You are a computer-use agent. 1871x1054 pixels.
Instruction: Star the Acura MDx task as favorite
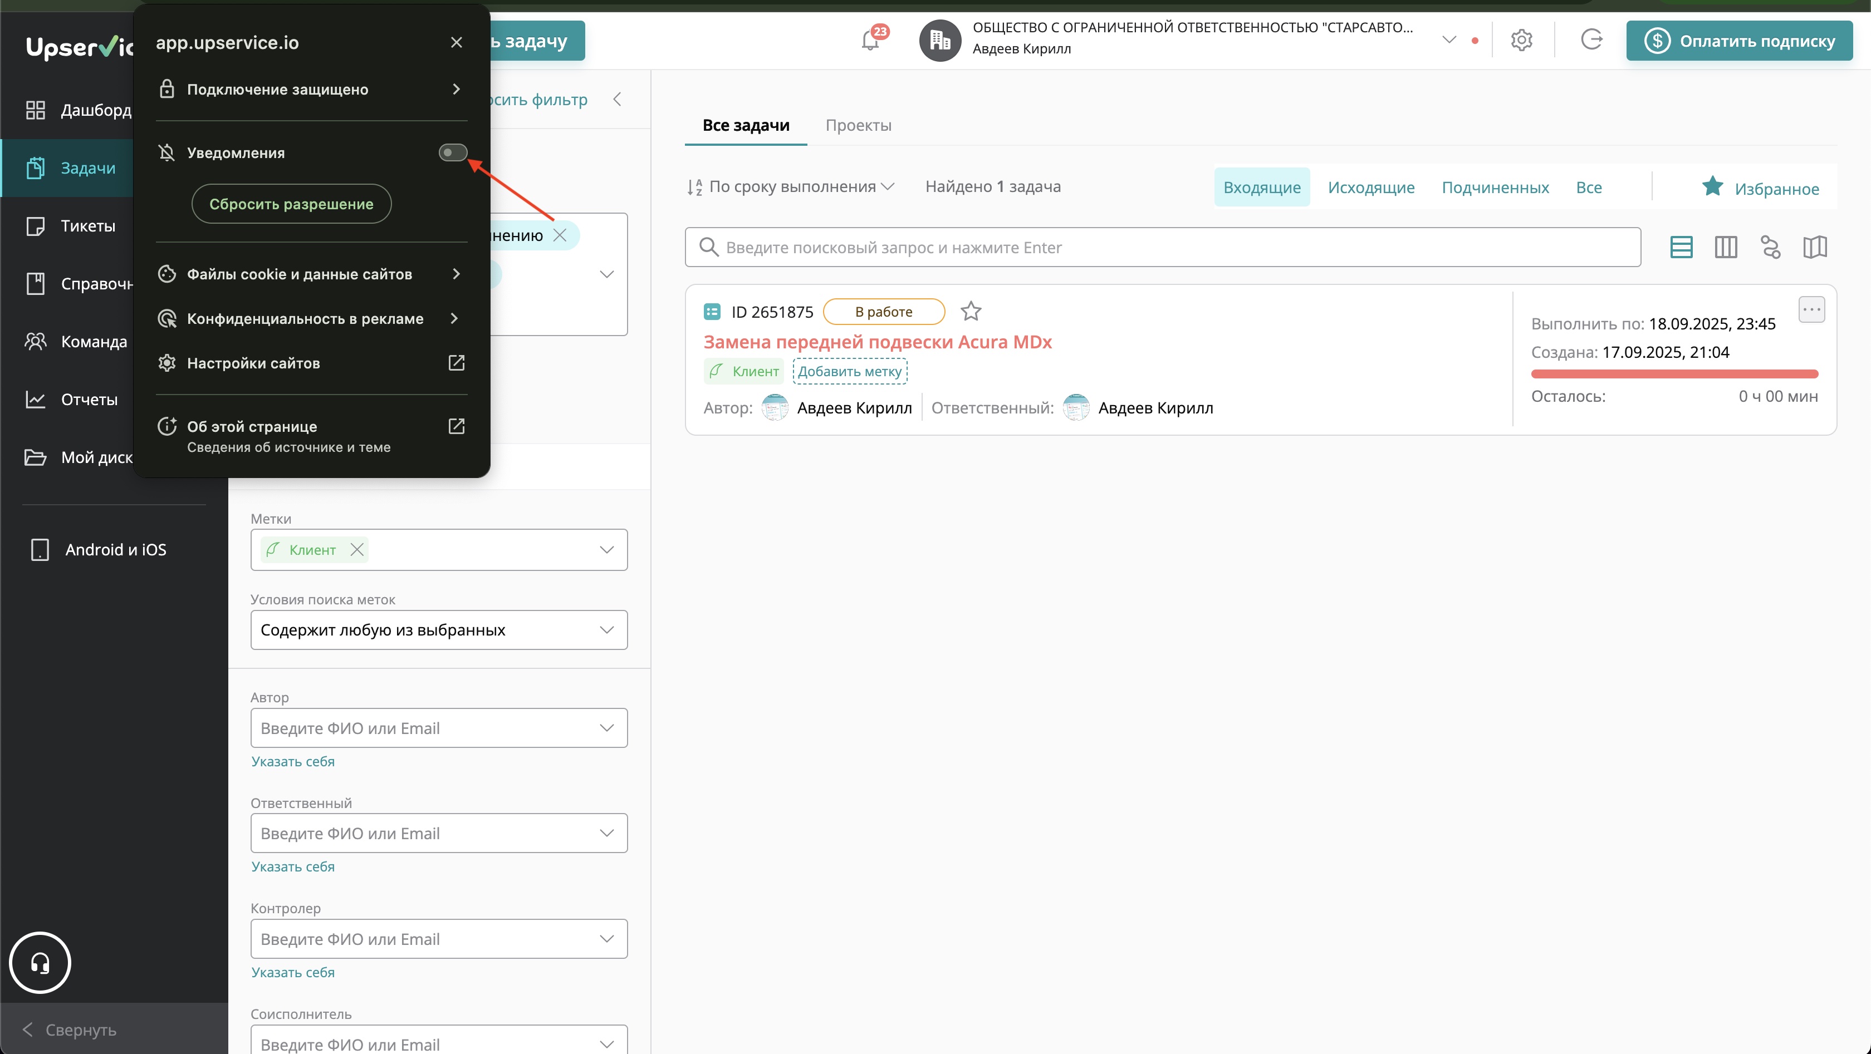tap(971, 312)
